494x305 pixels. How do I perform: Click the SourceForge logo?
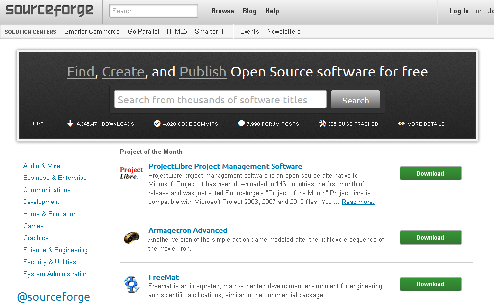(x=50, y=10)
